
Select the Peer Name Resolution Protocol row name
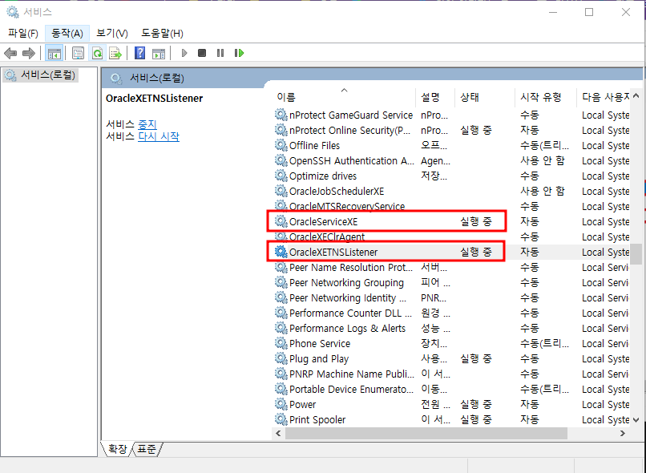350,268
